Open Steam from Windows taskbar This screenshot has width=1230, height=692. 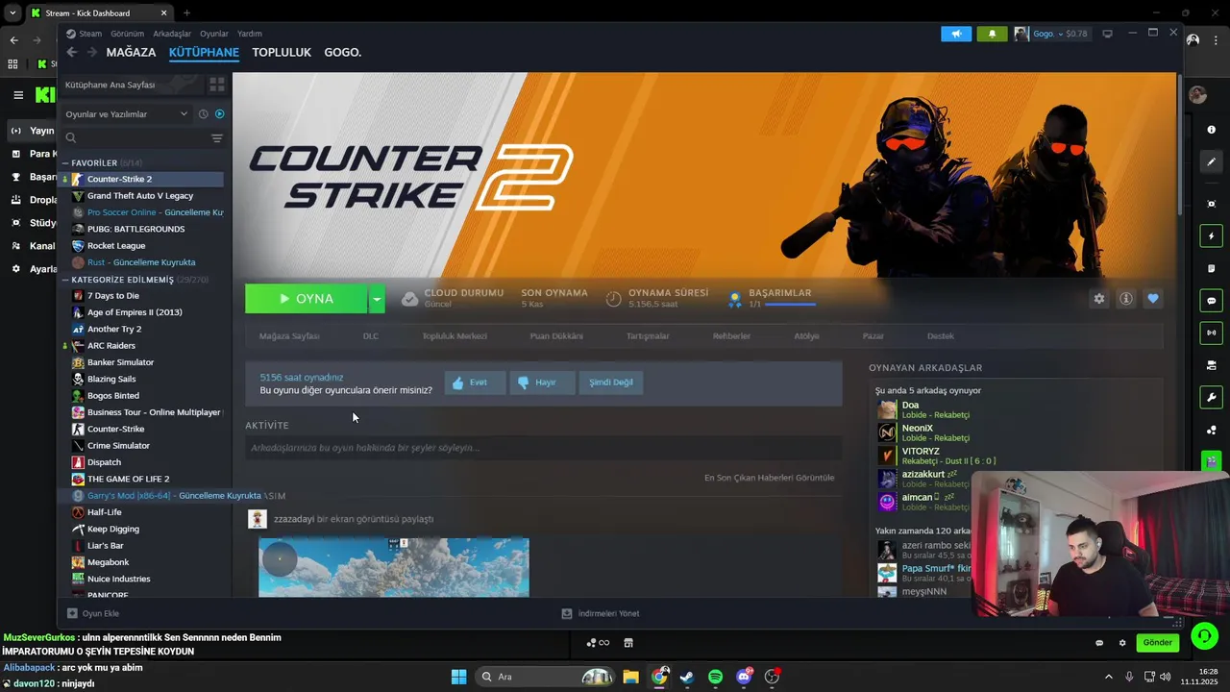pos(686,677)
